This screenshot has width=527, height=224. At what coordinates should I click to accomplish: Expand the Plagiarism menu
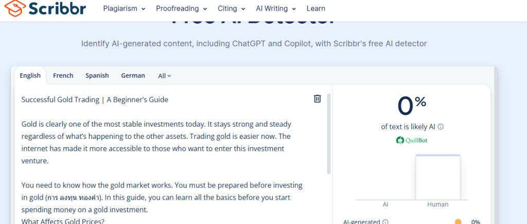[x=124, y=9]
